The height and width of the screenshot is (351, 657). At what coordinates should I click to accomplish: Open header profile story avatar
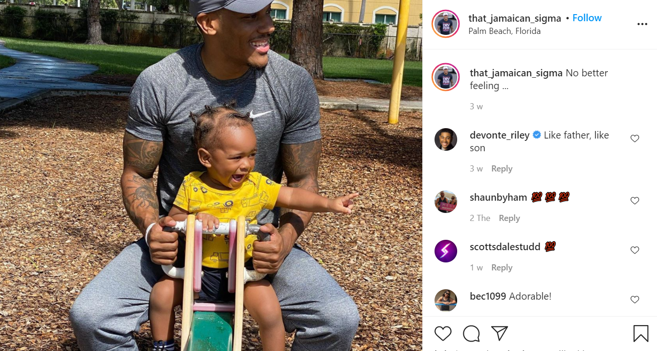point(445,24)
